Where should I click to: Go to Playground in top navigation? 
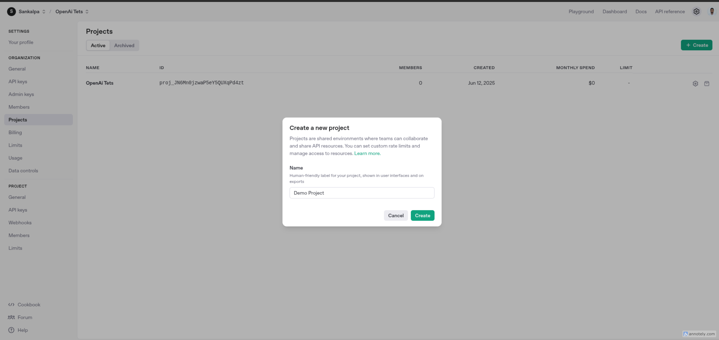[x=581, y=12]
